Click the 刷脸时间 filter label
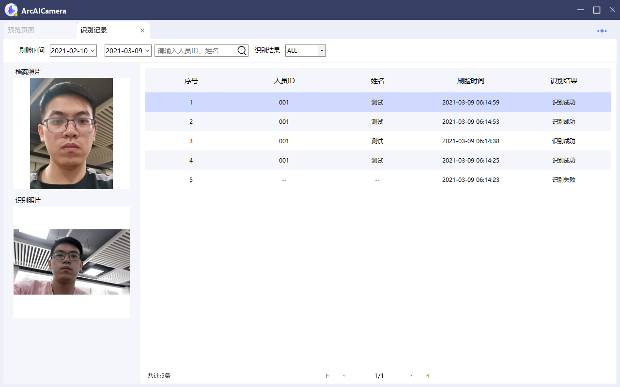This screenshot has height=387, width=620. click(32, 50)
